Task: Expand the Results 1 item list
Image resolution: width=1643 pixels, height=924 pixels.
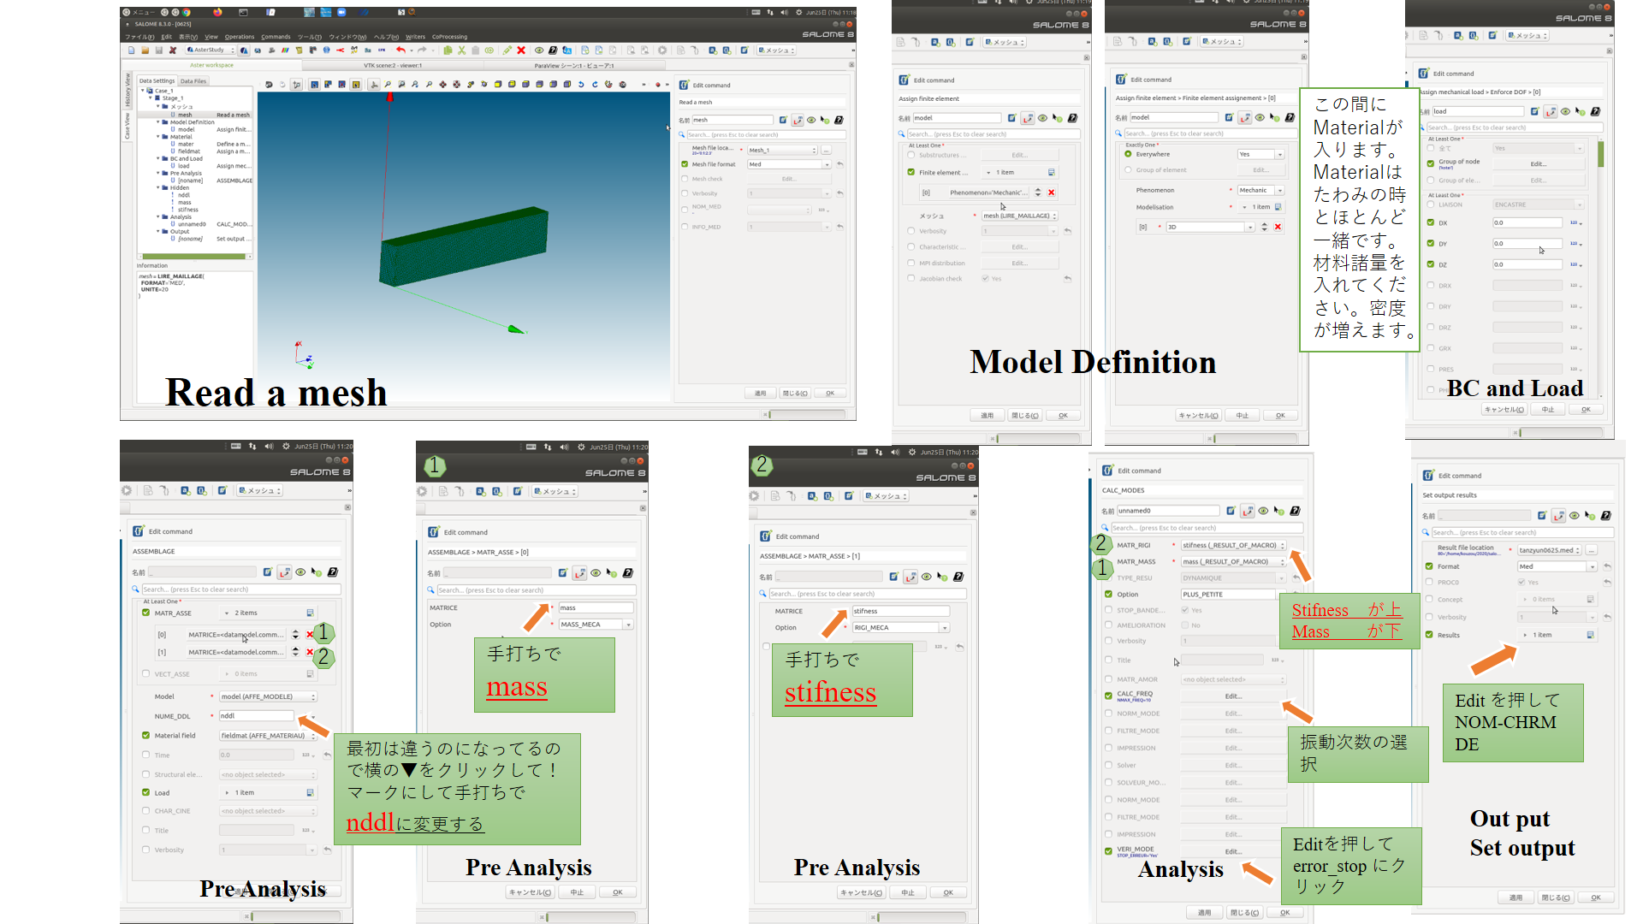Action: click(x=1526, y=635)
